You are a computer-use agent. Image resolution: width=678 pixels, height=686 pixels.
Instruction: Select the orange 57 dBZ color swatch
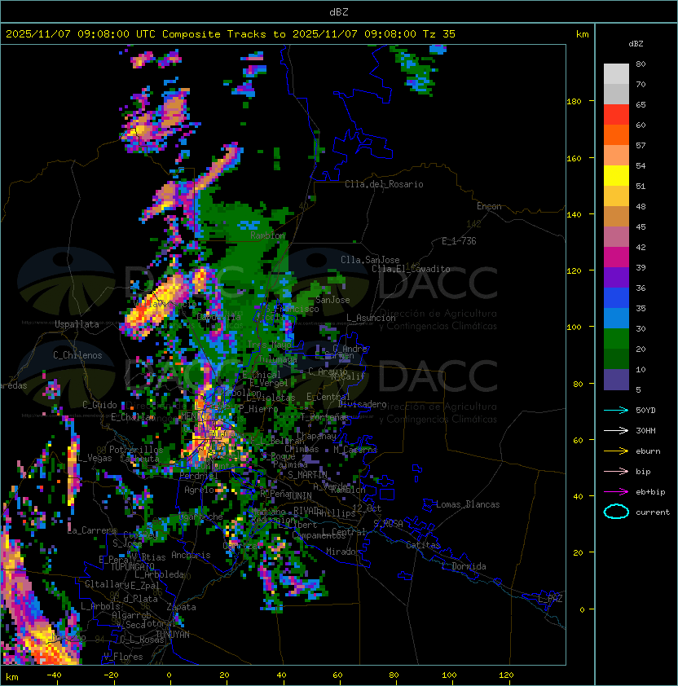point(616,135)
